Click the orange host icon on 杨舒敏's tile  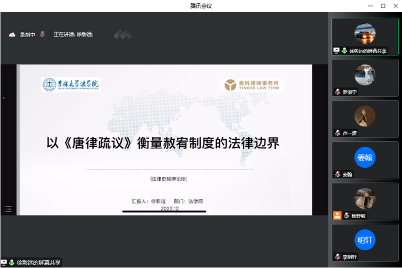(x=337, y=215)
